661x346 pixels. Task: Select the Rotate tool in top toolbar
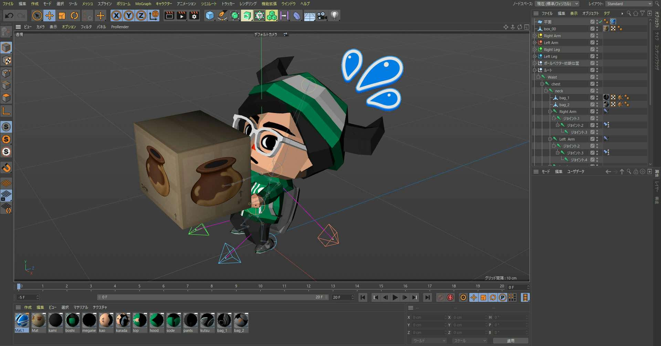click(x=74, y=16)
